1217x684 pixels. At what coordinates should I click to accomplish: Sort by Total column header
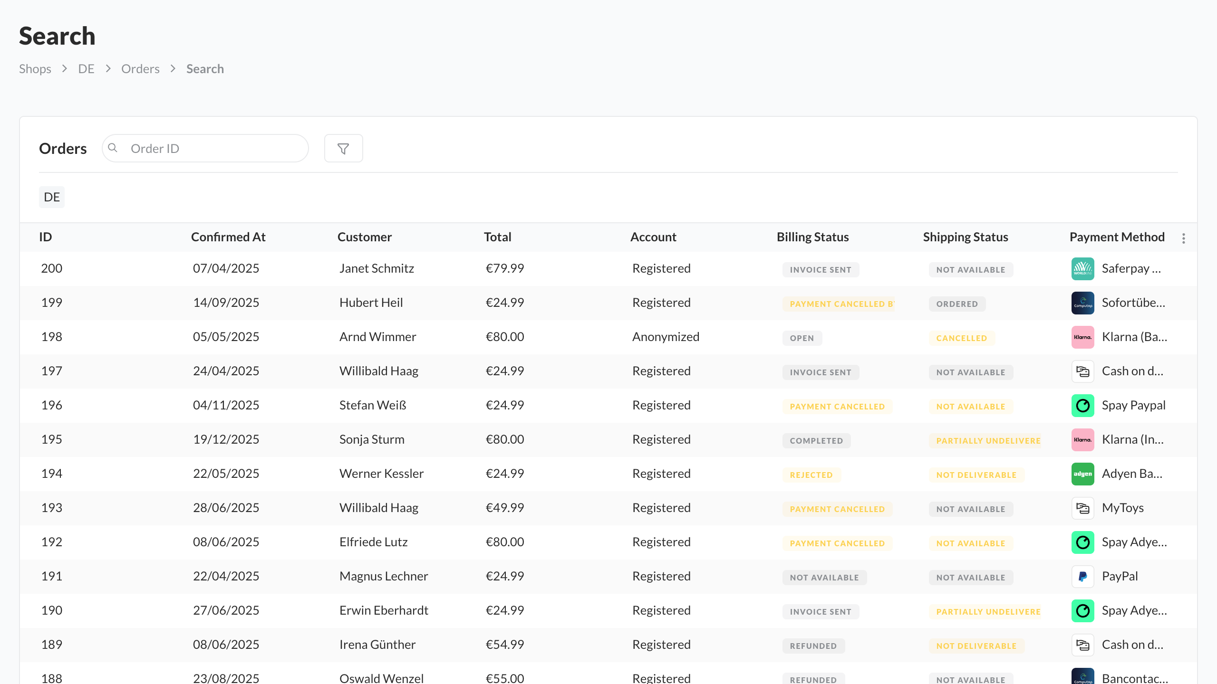tap(497, 237)
